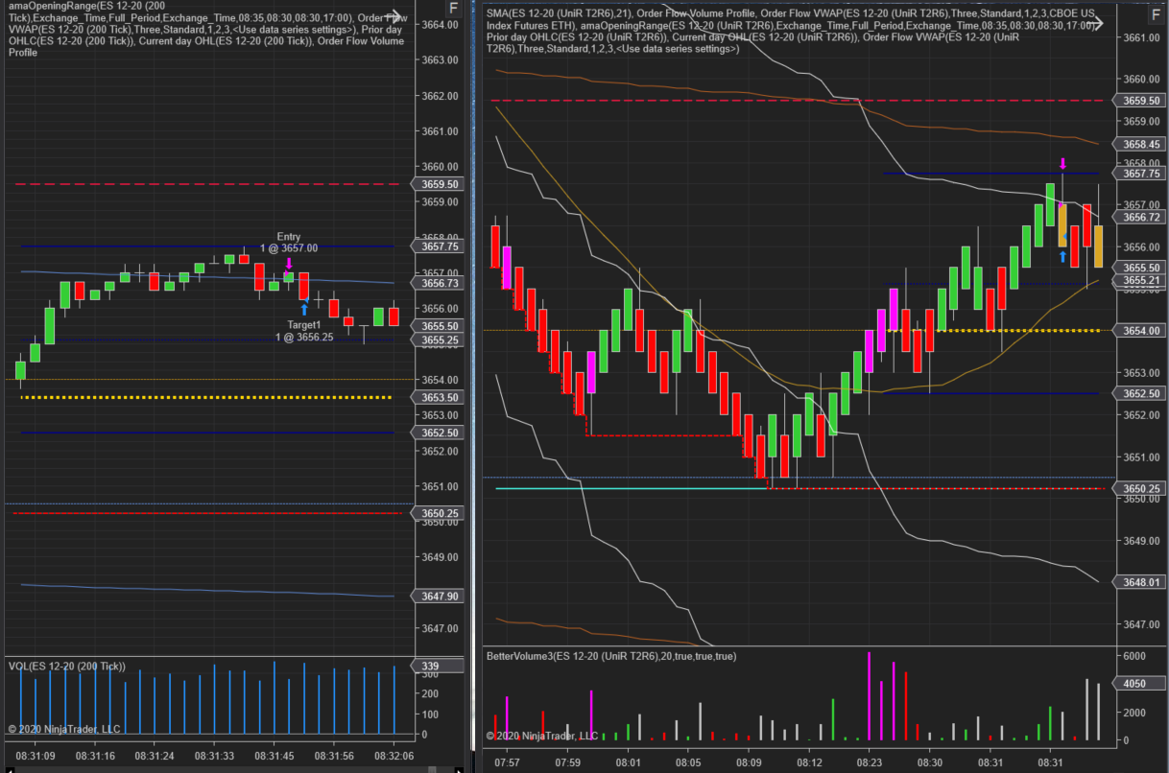The width and height of the screenshot is (1169, 773).
Task: Click the arrow icon in left chart header
Action: tap(394, 17)
